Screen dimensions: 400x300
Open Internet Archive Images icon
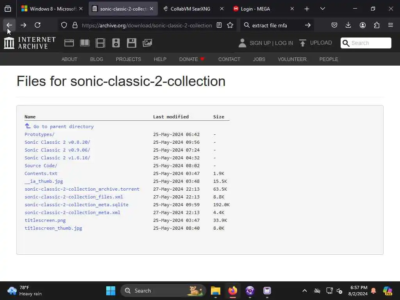pyautogui.click(x=147, y=43)
